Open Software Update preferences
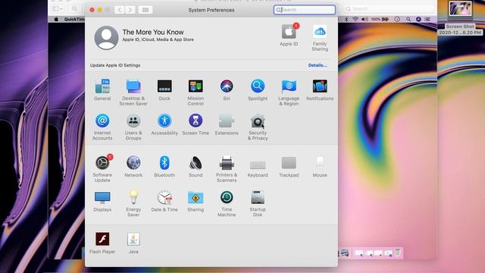This screenshot has height=273, width=485. click(x=102, y=163)
